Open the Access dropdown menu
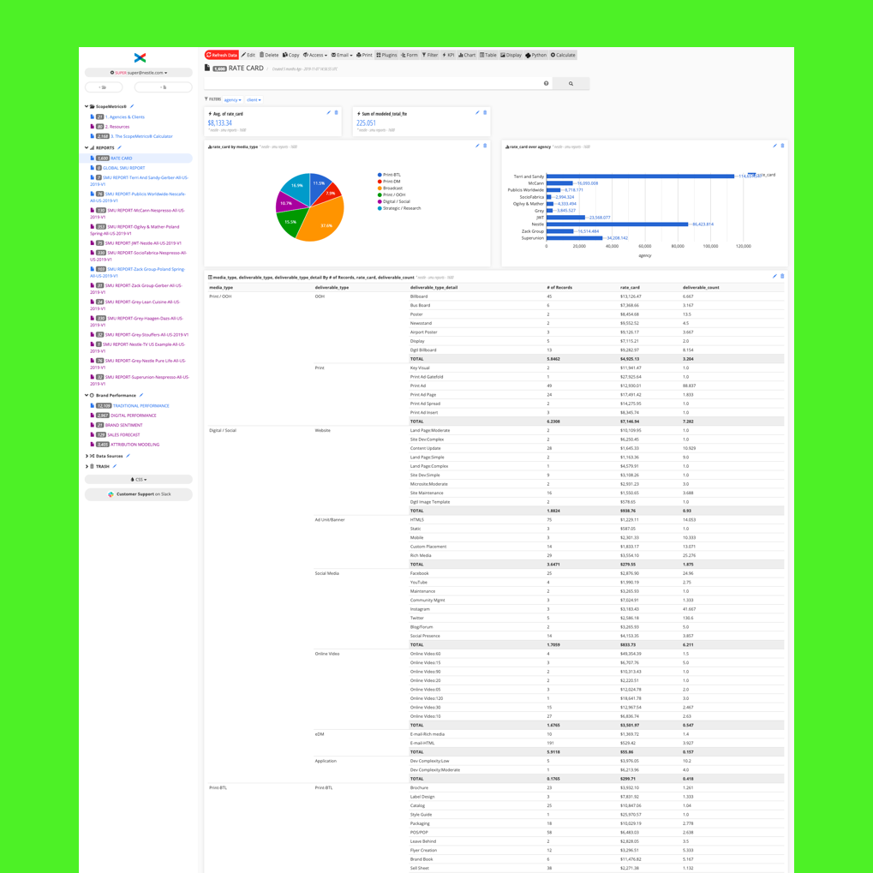The height and width of the screenshot is (873, 873). tap(315, 55)
